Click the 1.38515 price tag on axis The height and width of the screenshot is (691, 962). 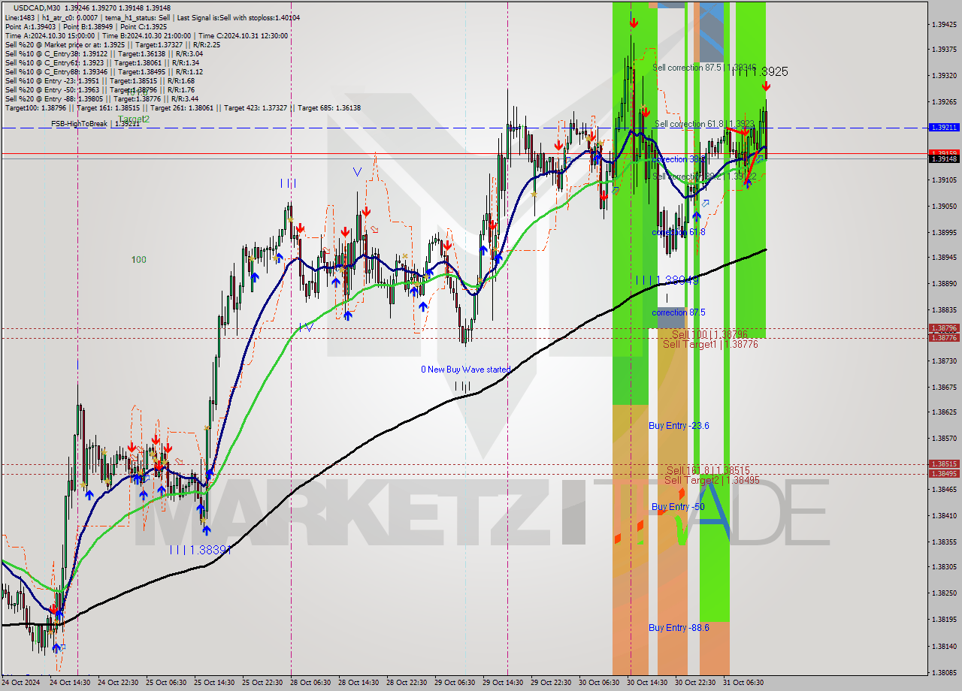tap(944, 464)
